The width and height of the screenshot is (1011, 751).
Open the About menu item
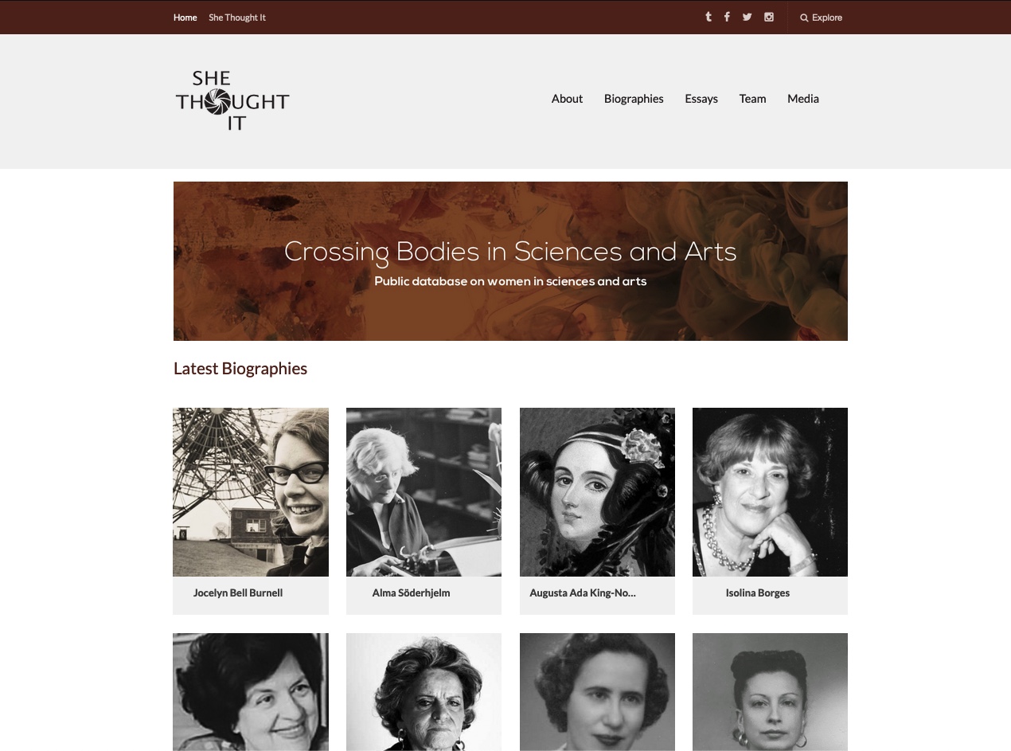tap(567, 99)
